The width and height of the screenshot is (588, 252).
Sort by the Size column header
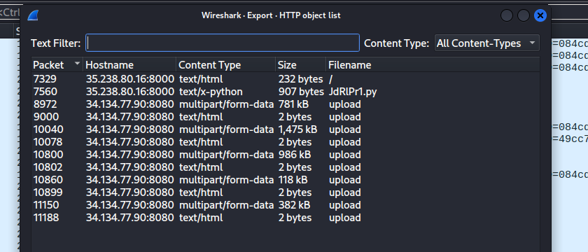click(301, 65)
